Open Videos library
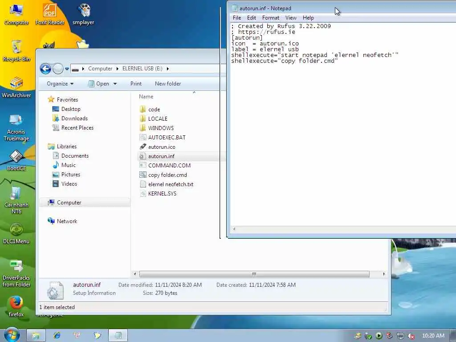Screen dimensions: 456x342 coord(69,184)
